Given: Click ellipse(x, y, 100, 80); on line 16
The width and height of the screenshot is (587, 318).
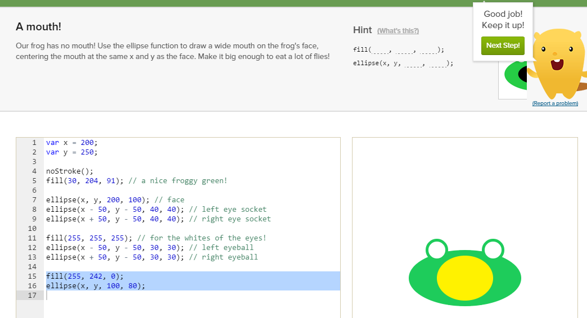Looking at the screenshot, I should (96, 286).
